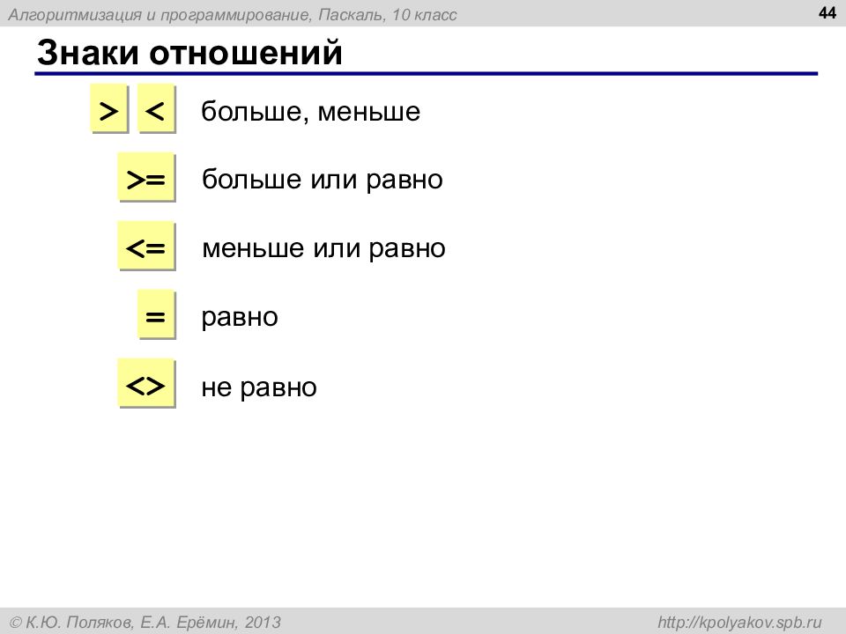This screenshot has height=634, width=846.
Task: Click the header 'Алгоритмизация и программирование, Паскаль, 10 класс'
Action: [x=232, y=15]
